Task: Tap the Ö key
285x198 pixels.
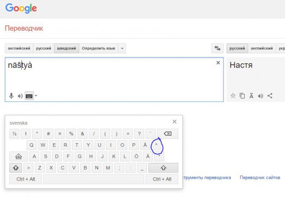Action: tap(136, 157)
